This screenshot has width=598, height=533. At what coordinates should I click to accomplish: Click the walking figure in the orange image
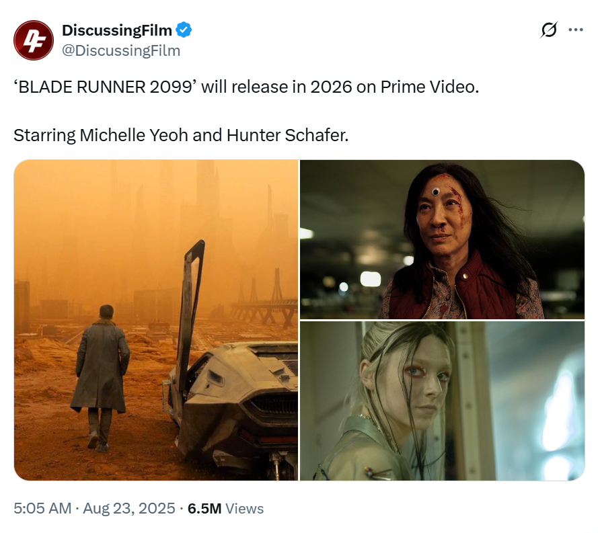pyautogui.click(x=101, y=378)
